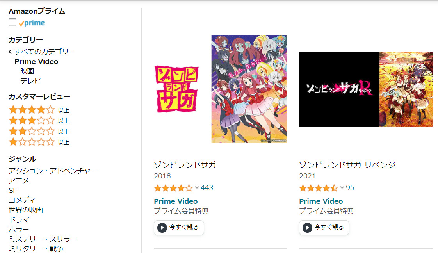Expand rating dropdown for ゾンビランドサガ 2018
The width and height of the screenshot is (438, 253).
197,188
